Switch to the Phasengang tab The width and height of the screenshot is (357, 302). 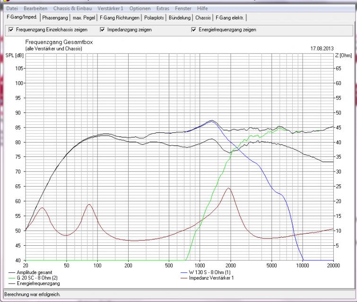(x=55, y=18)
